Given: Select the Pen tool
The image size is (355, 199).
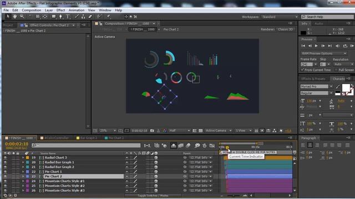Looking at the screenshot, I should click(60, 17).
